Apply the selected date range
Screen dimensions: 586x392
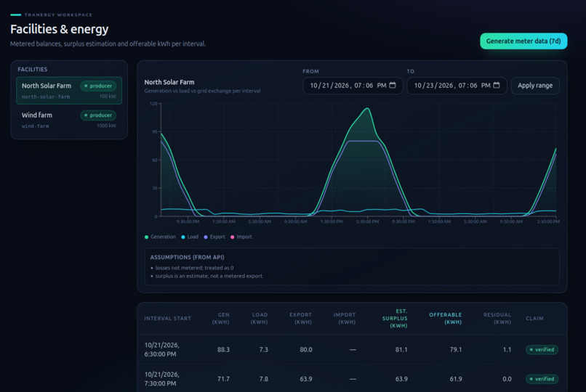coord(535,86)
